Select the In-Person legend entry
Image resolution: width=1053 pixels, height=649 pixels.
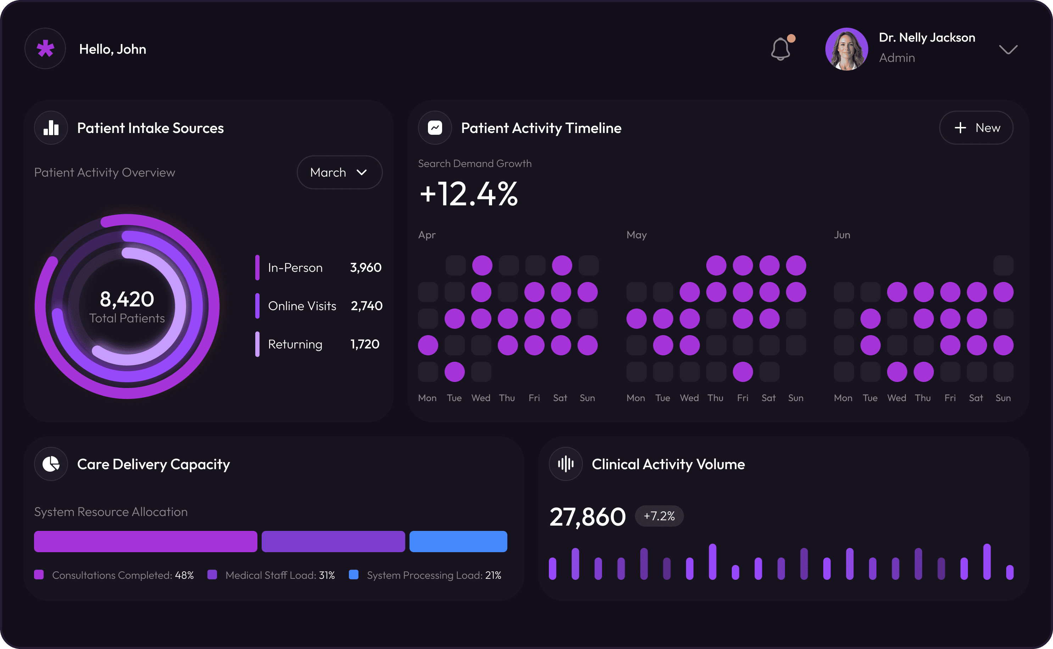(x=295, y=268)
